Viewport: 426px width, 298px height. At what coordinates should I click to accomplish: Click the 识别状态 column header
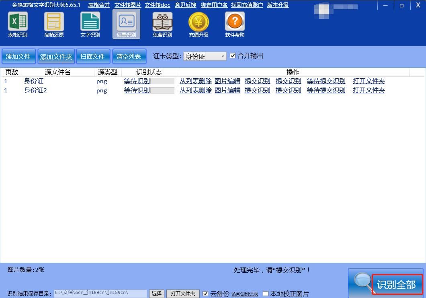coord(149,72)
